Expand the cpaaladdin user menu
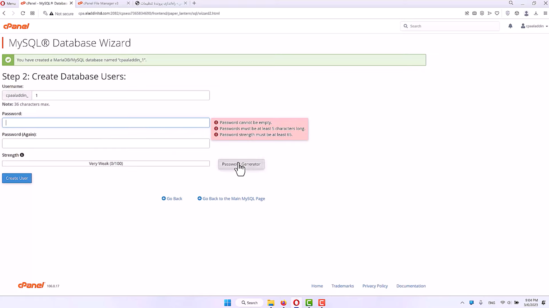 point(534,26)
